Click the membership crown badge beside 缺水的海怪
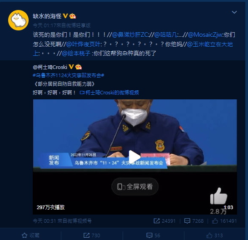This screenshot has height=240, width=248. pyautogui.click(x=73, y=16)
